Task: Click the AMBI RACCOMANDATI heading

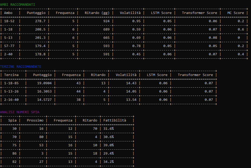Action: tap(17, 5)
